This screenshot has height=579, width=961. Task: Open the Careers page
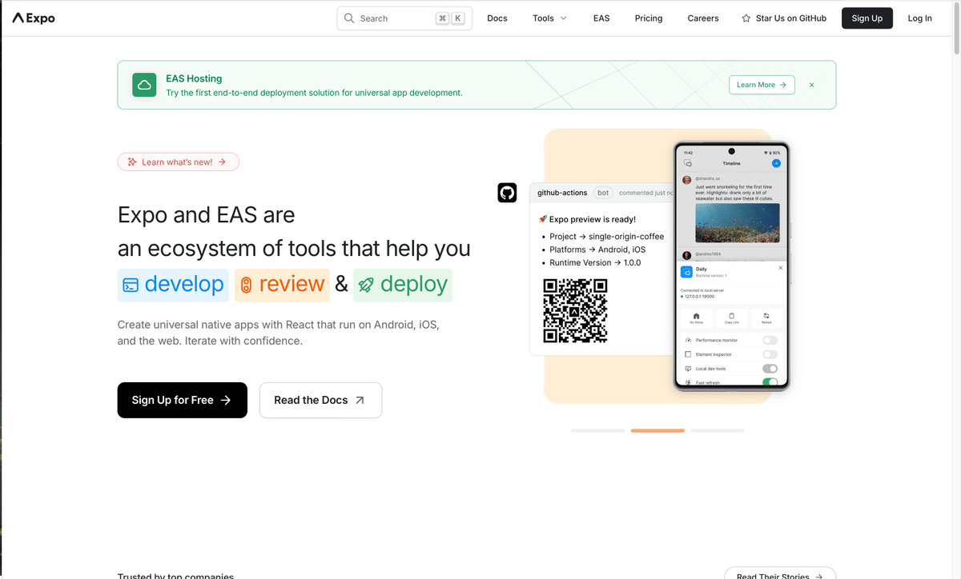pos(703,18)
